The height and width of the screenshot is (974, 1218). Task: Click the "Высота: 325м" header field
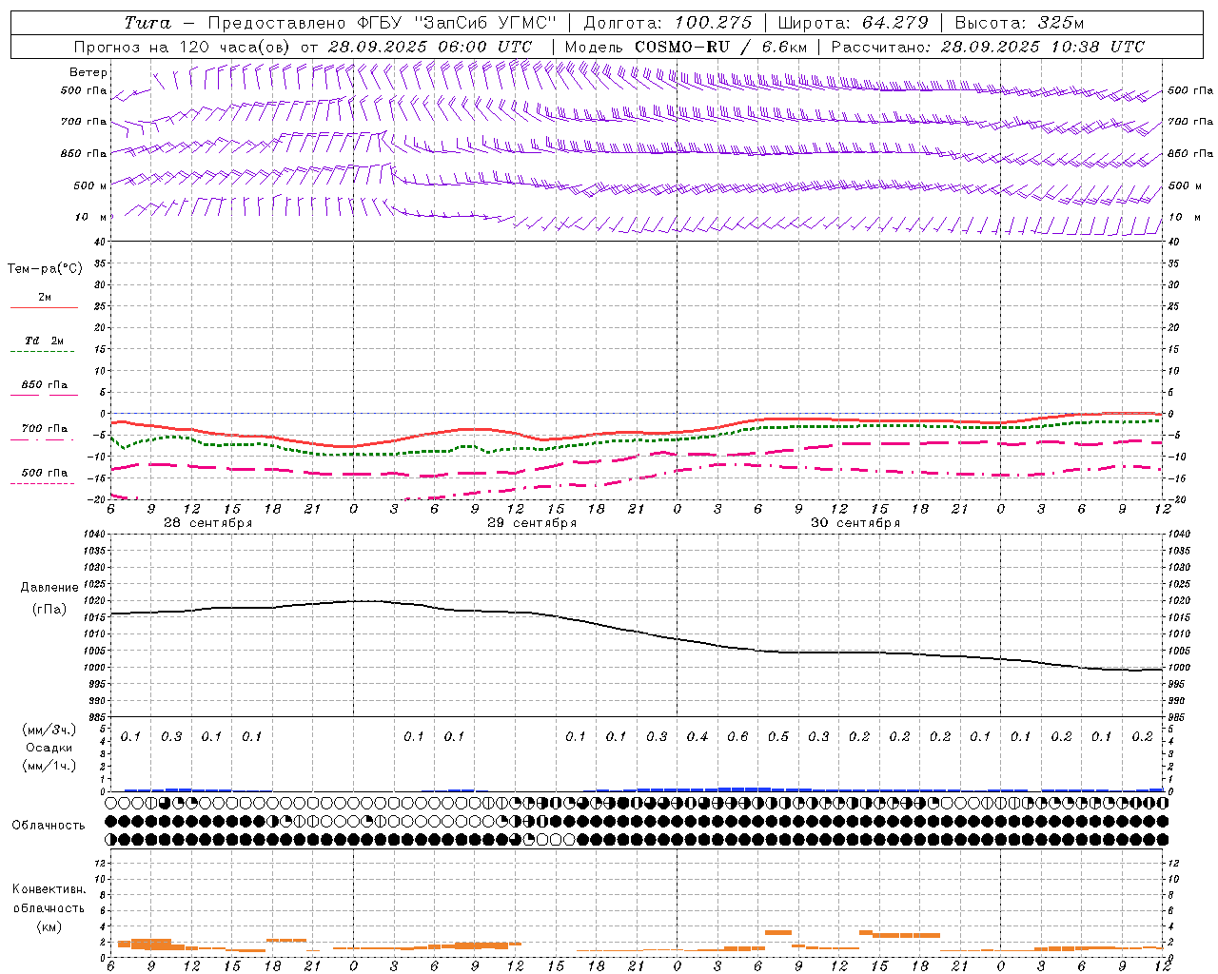[1019, 23]
